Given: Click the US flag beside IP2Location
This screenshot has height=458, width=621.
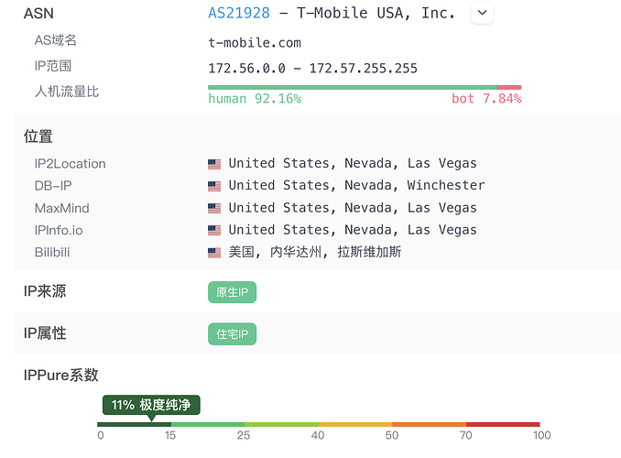Looking at the screenshot, I should 214,164.
